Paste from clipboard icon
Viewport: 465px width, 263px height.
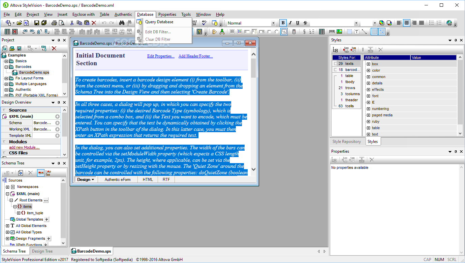(87, 23)
